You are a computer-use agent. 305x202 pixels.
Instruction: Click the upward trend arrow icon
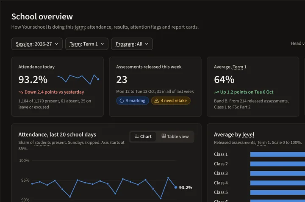[216, 92]
